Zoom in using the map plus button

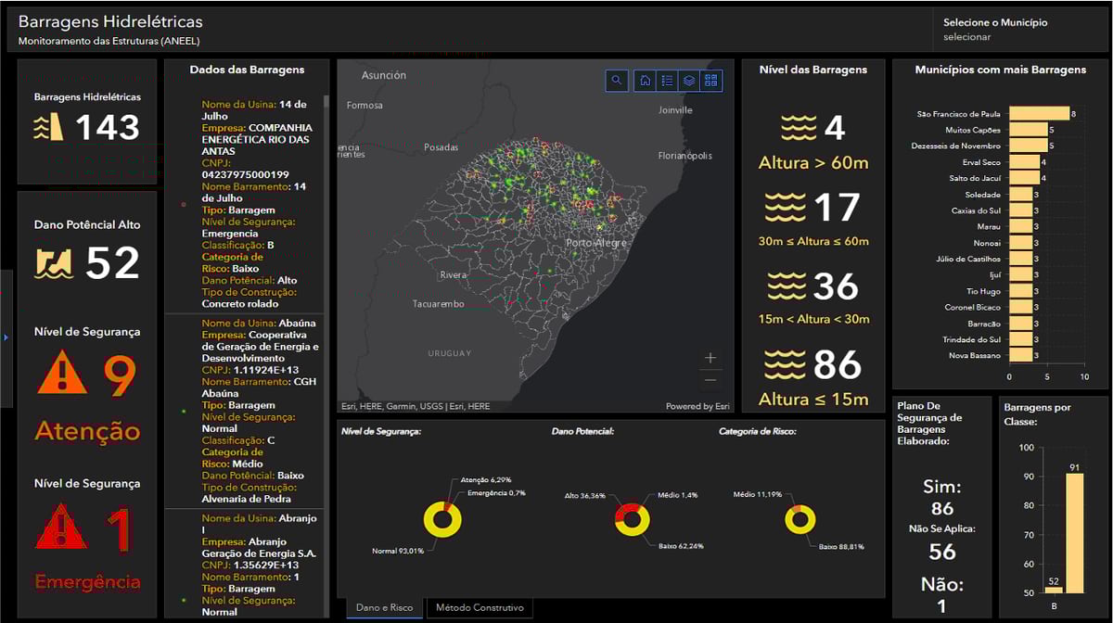tap(710, 356)
